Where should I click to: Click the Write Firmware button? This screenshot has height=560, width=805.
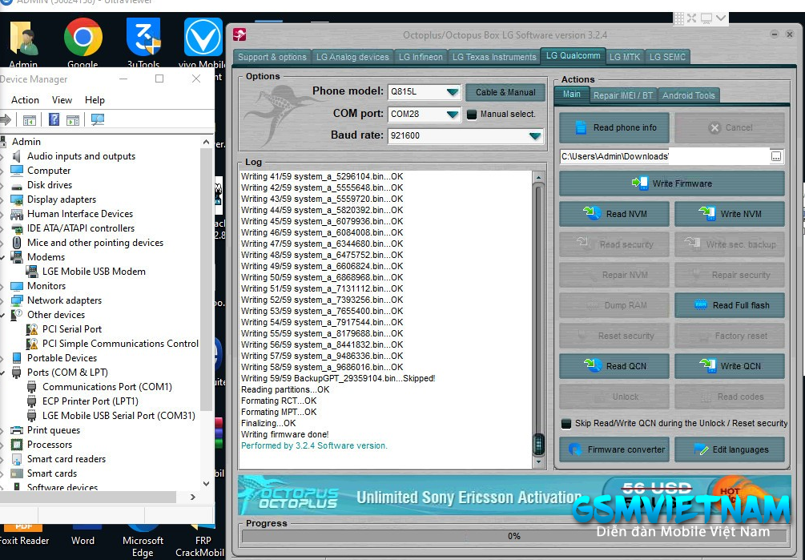click(671, 183)
